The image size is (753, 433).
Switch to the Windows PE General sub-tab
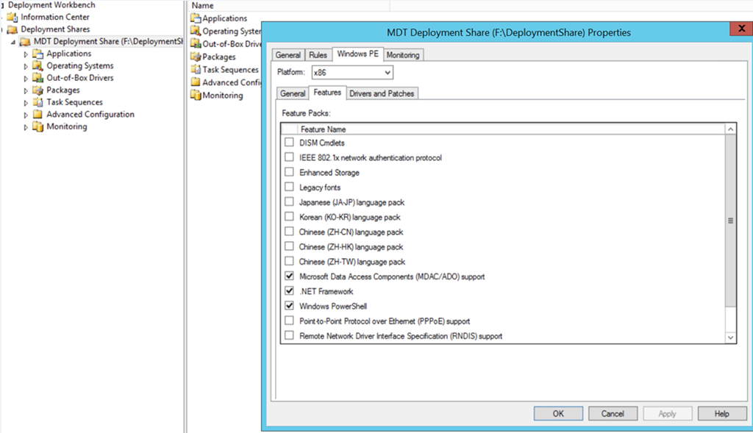coord(293,93)
